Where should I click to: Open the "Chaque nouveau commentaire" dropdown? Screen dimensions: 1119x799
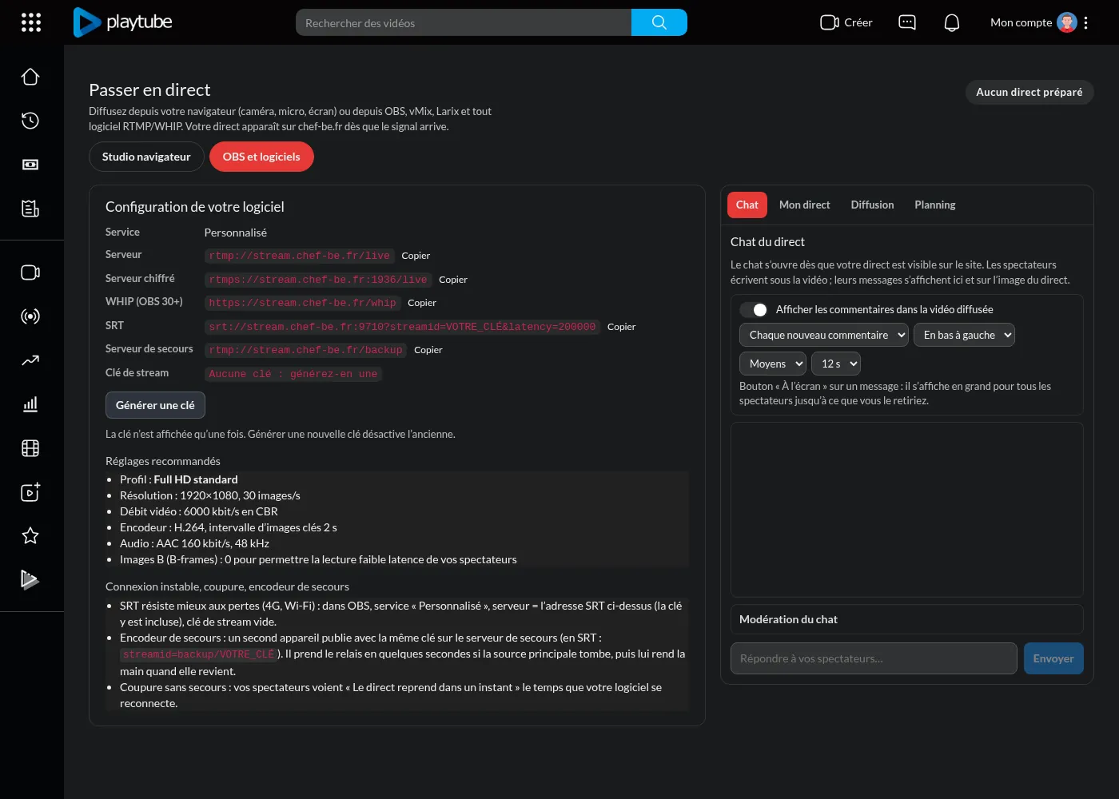click(x=824, y=335)
